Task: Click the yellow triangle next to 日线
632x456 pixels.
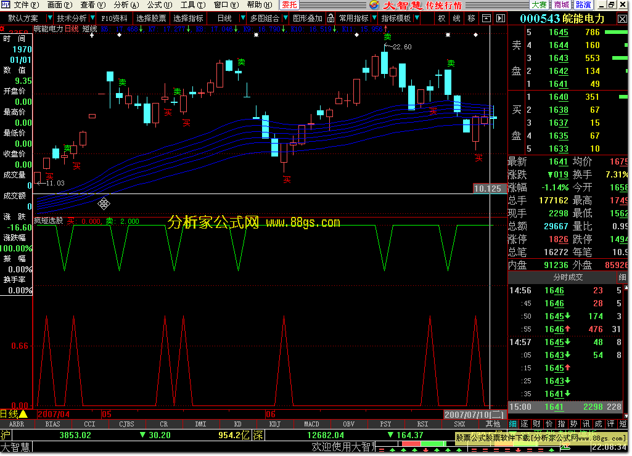Action: coord(23,413)
